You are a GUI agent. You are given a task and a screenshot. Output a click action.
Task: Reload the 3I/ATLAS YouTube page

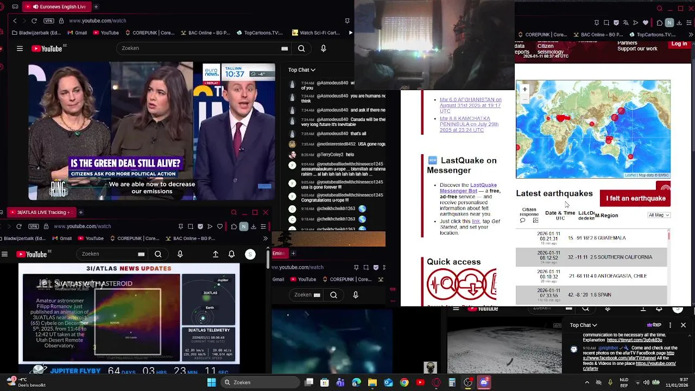(x=19, y=226)
